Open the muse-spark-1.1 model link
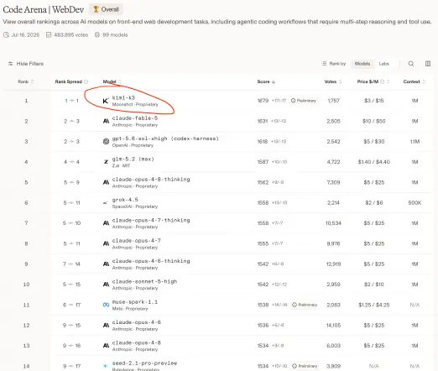 pos(135,301)
